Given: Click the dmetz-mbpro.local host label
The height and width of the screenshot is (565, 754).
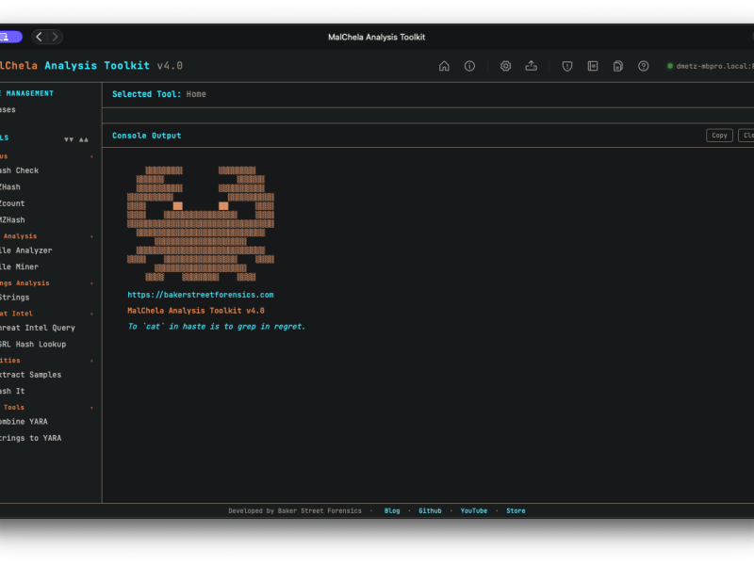Looking at the screenshot, I should 714,66.
